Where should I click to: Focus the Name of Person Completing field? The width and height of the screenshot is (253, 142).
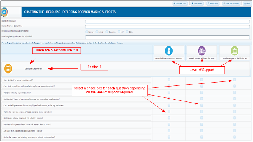coord(167,26)
